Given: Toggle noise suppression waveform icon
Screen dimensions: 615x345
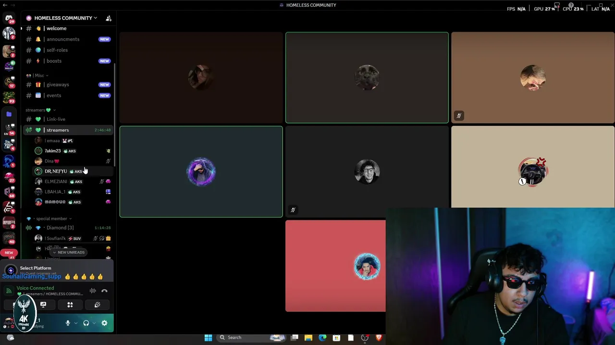Looking at the screenshot, I should 93,291.
